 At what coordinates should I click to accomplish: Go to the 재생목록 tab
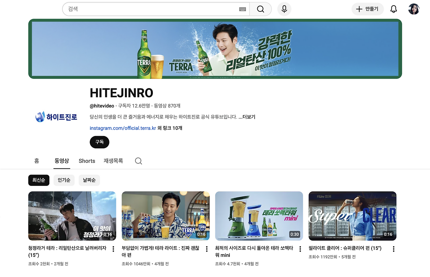pyautogui.click(x=113, y=161)
